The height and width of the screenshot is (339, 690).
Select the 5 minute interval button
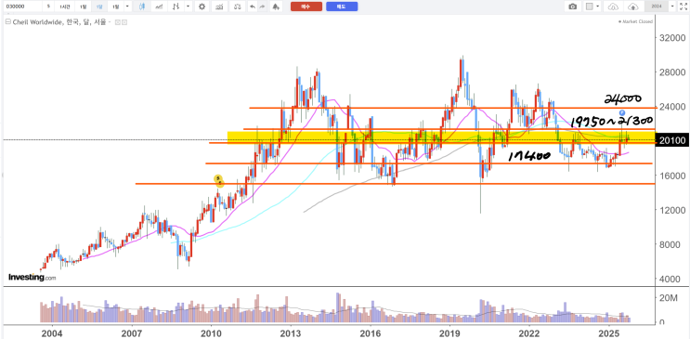point(48,7)
